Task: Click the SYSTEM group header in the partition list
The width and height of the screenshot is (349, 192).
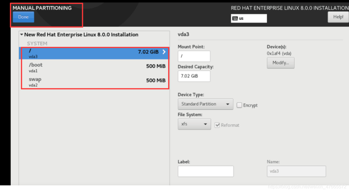Action: click(37, 44)
